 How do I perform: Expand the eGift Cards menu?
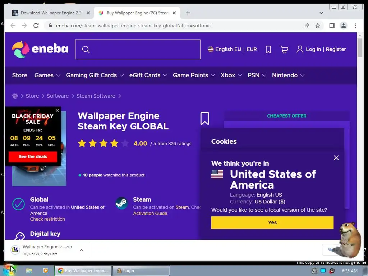point(148,75)
